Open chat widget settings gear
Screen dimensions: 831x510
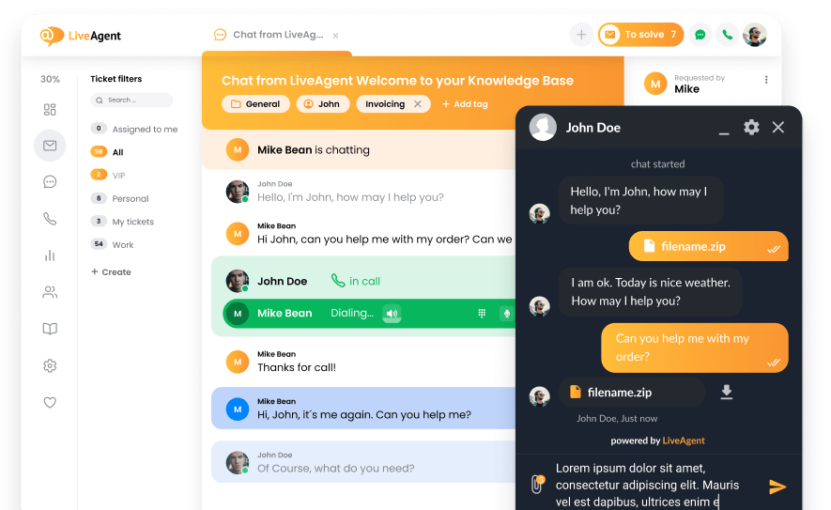tap(751, 127)
